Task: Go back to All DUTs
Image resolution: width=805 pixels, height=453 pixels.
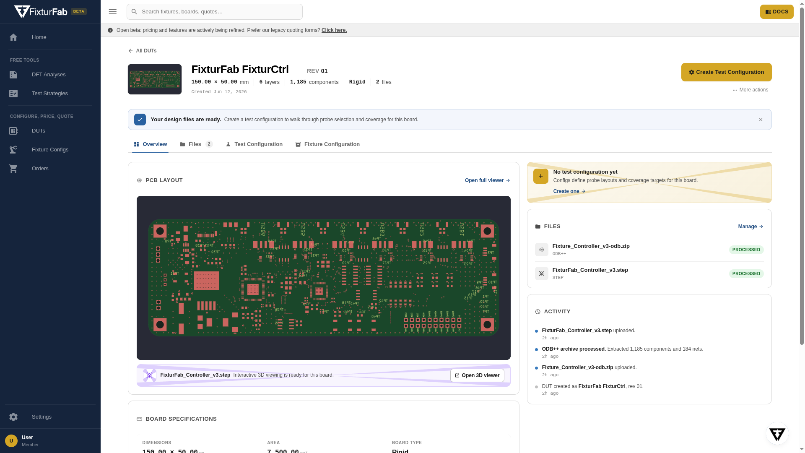Action: [143, 51]
